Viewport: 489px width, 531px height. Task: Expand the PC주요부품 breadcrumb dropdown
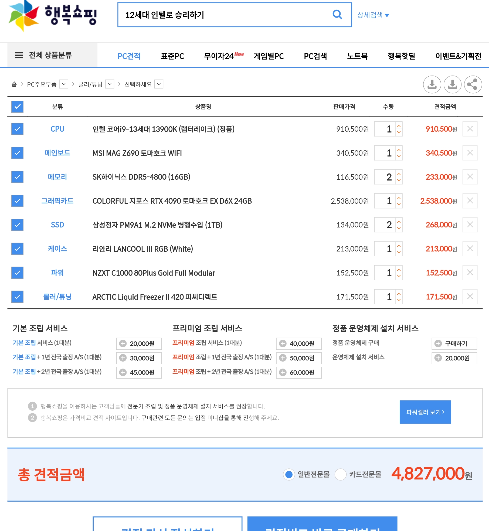click(x=64, y=84)
